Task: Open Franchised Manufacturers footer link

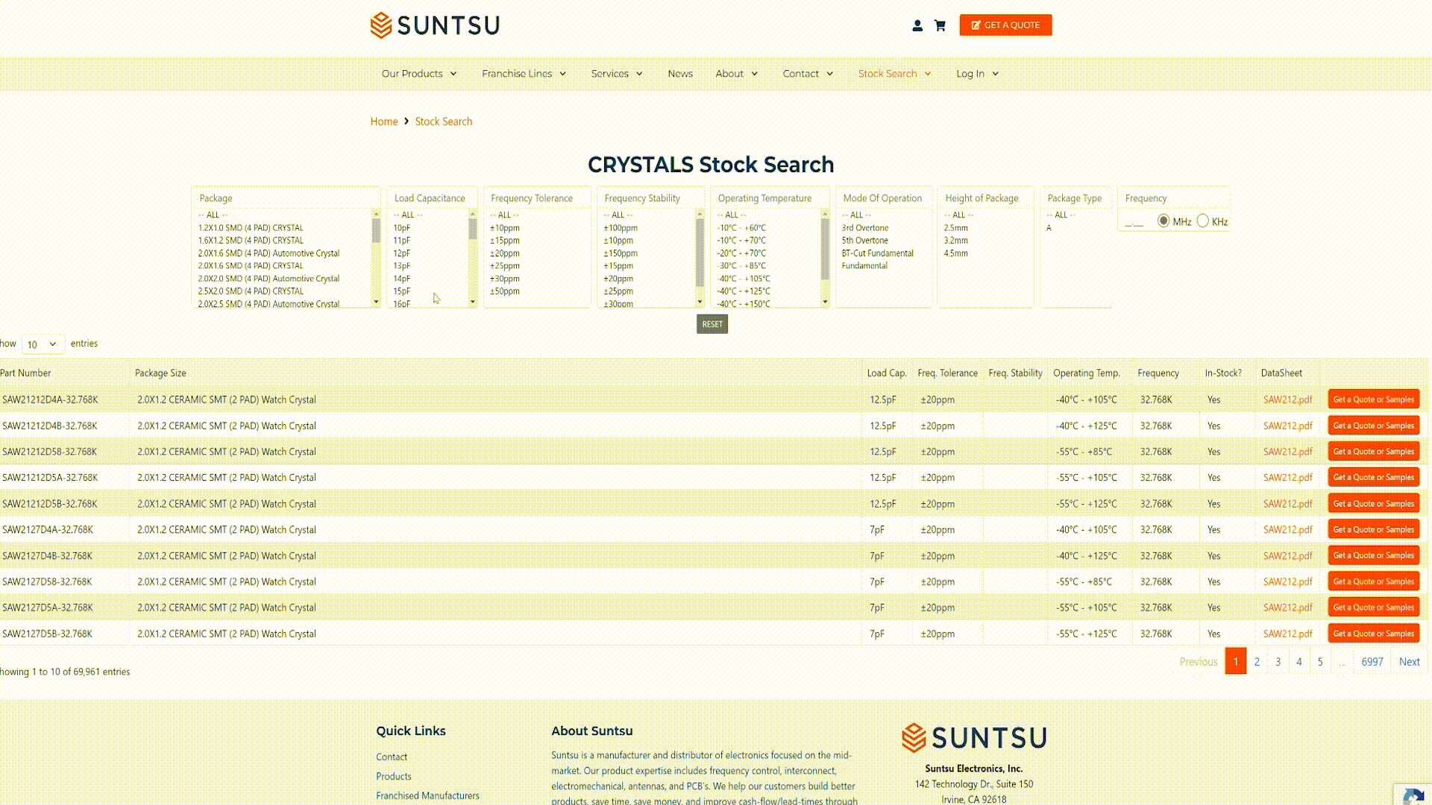Action: [x=427, y=796]
